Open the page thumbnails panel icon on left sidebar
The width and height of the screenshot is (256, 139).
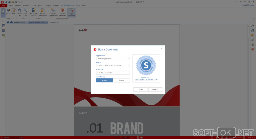(x=3, y=26)
